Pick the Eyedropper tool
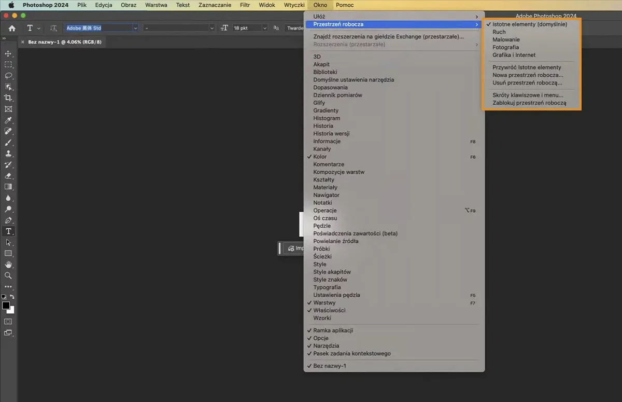 (x=8, y=120)
